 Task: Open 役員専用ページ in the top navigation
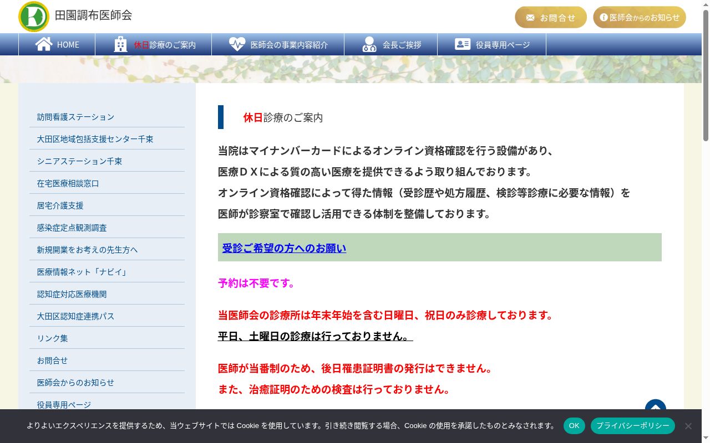click(492, 44)
